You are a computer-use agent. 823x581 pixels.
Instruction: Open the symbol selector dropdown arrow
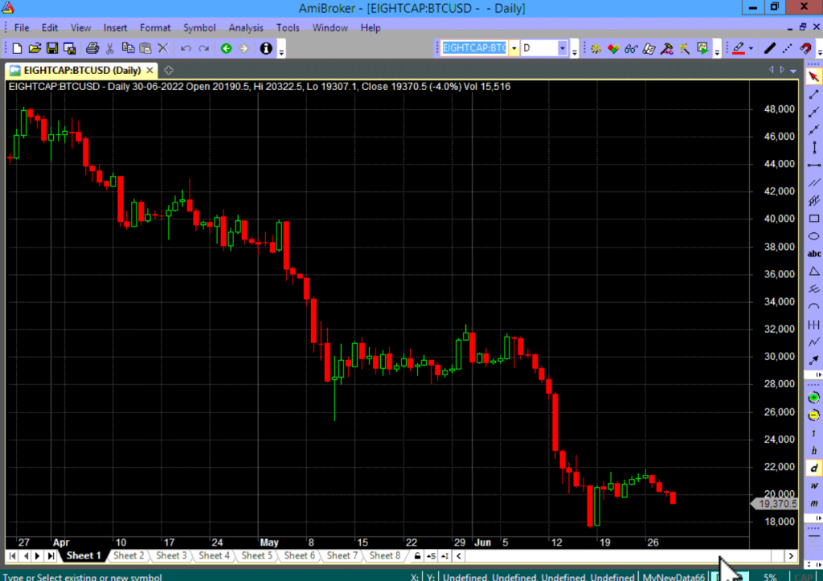coord(514,48)
